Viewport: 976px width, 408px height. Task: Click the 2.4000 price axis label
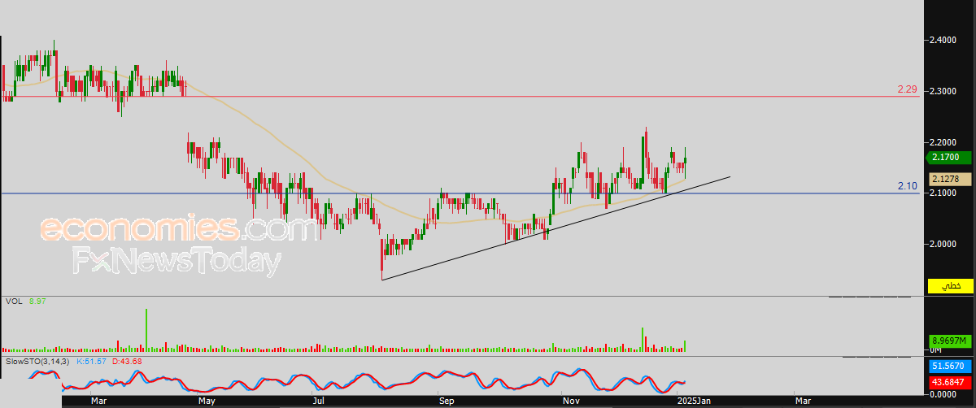pos(943,40)
